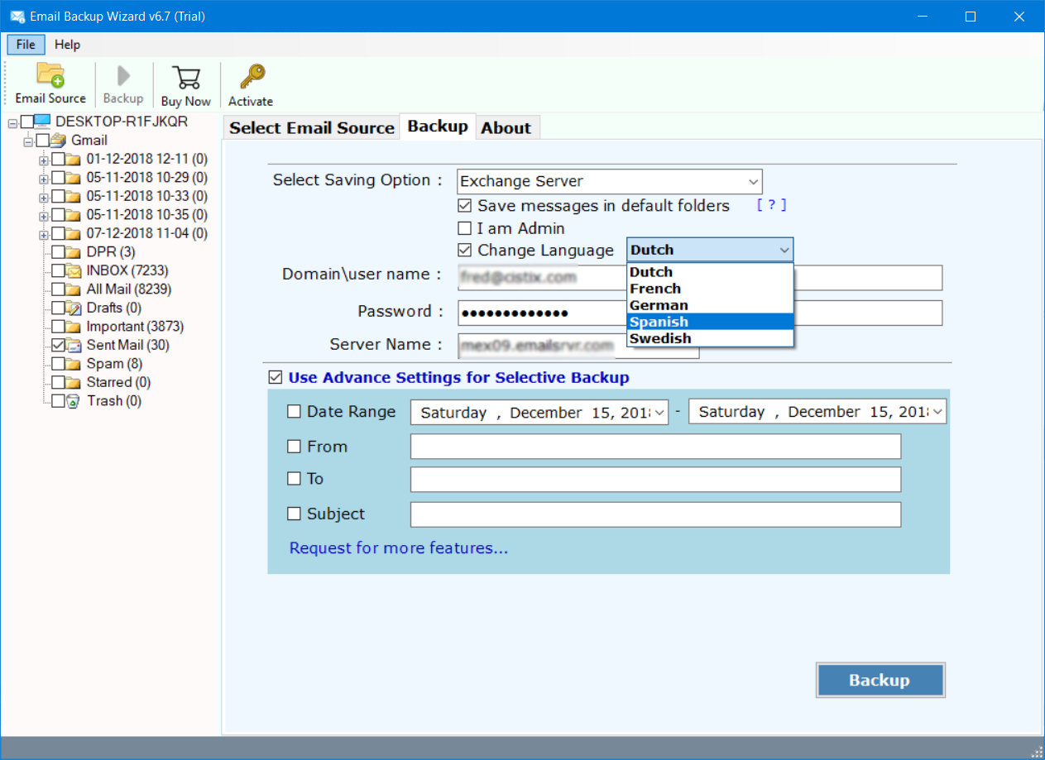Choose Spanish from the language list

point(710,322)
